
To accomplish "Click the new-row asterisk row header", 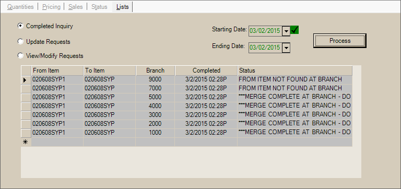I will coord(26,142).
